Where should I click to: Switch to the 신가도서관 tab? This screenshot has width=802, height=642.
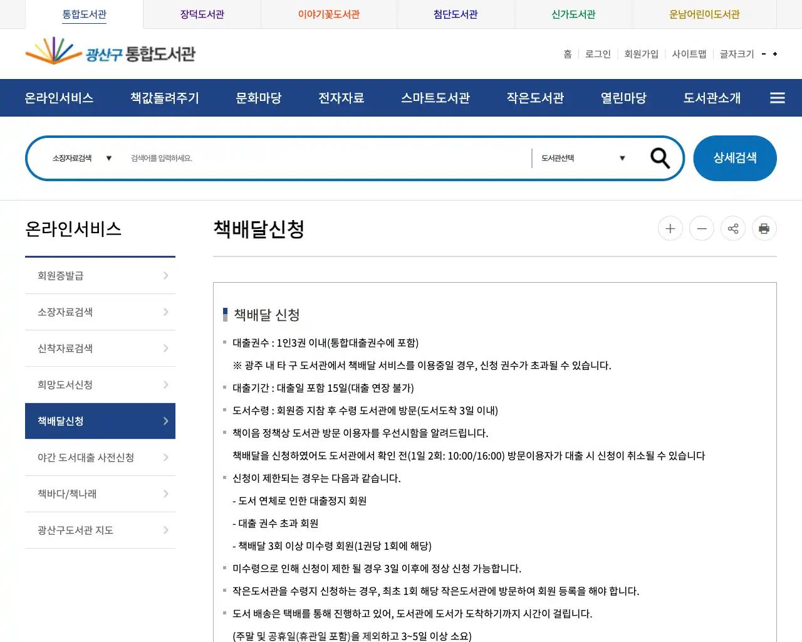click(573, 14)
